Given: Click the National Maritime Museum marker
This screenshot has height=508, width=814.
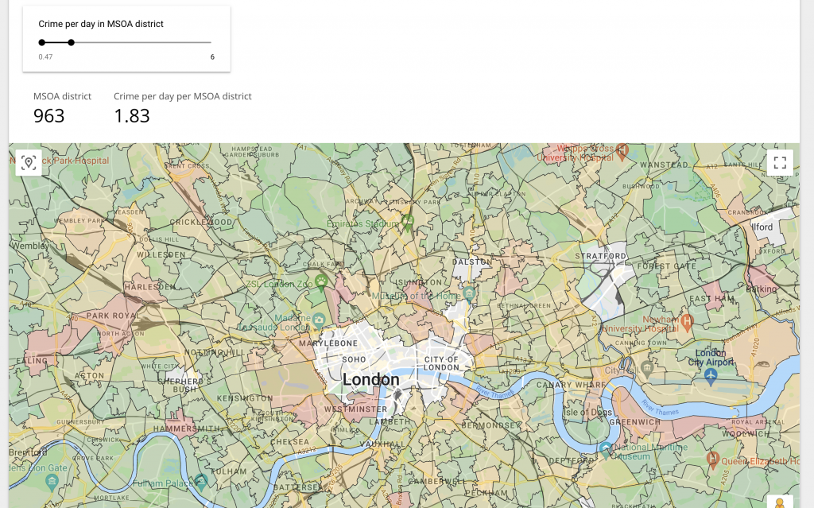Looking at the screenshot, I should click(x=605, y=449).
